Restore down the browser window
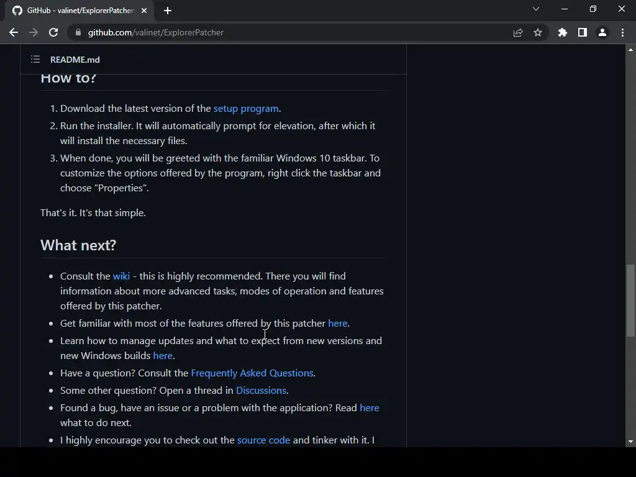The image size is (636, 477). point(593,9)
